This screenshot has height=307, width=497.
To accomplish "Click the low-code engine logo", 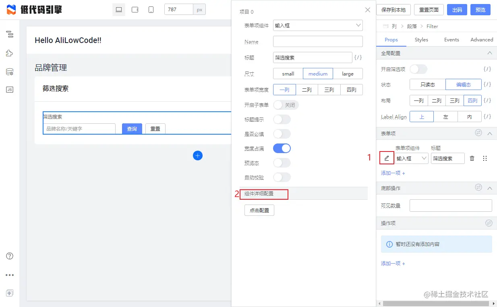I will click(34, 10).
